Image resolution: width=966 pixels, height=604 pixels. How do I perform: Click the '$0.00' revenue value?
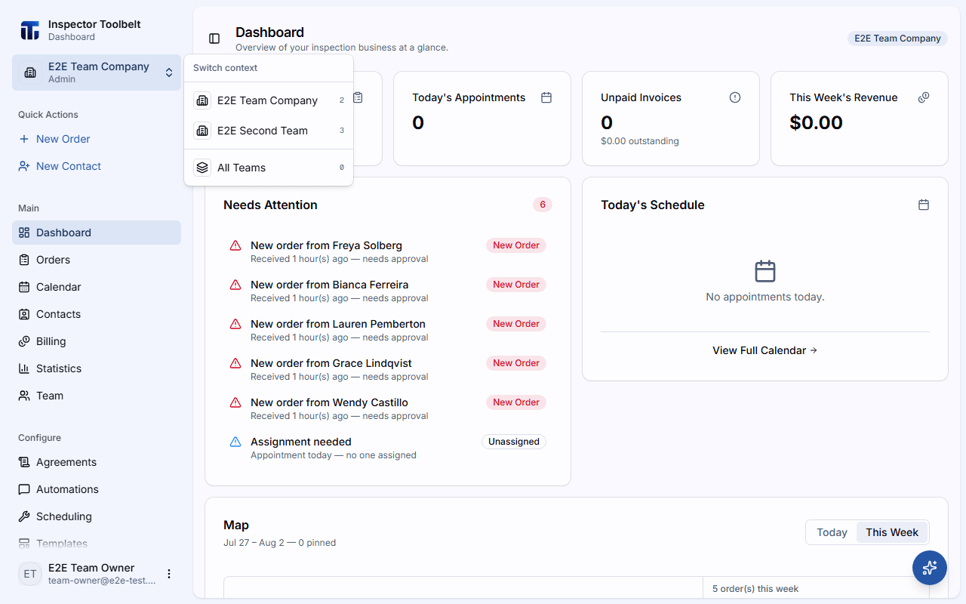pos(816,122)
